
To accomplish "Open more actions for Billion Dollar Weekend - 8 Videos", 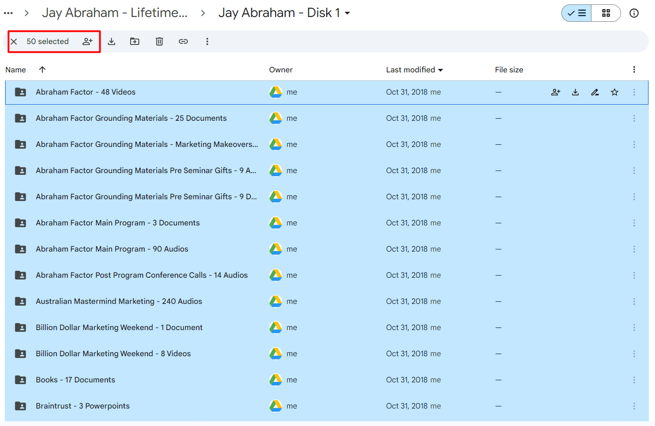I will [634, 354].
